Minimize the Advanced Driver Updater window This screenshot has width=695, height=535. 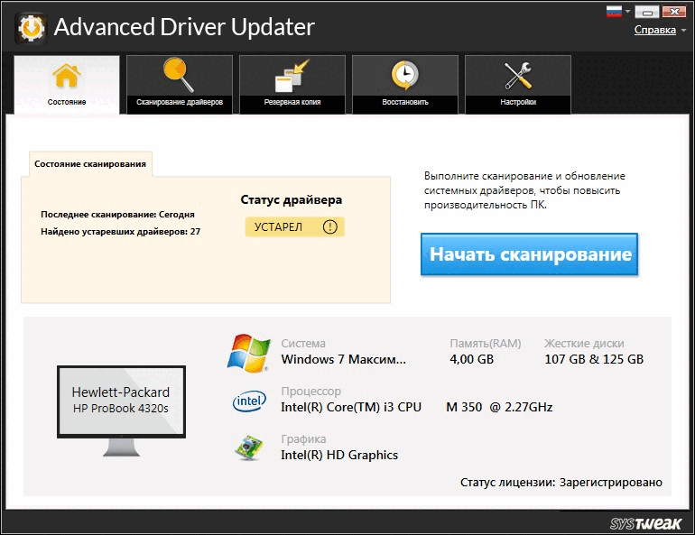pos(646,12)
